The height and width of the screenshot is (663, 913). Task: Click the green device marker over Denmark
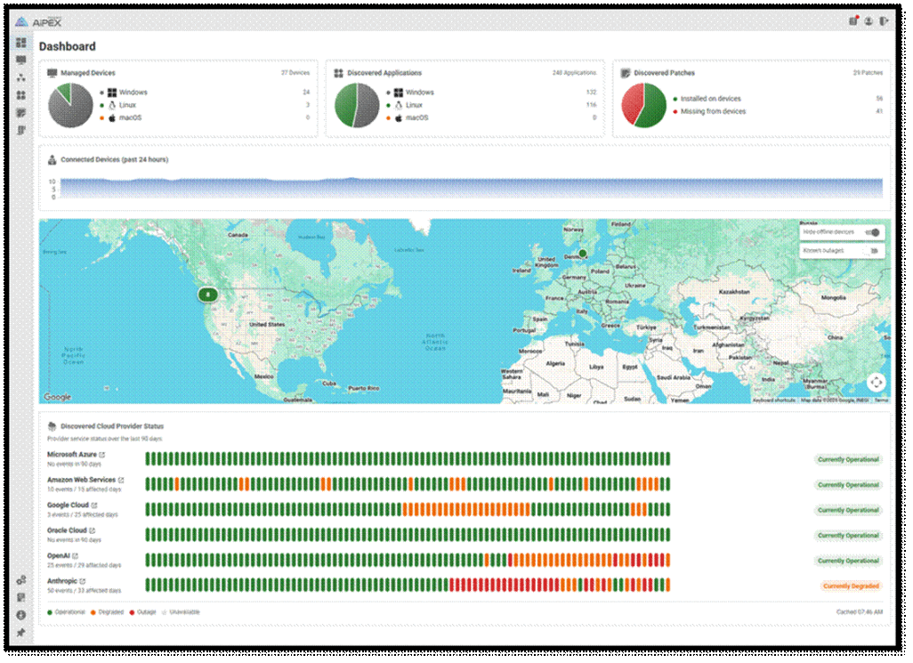582,254
